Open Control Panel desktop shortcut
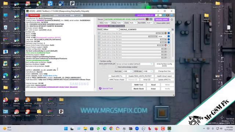Image resolution: width=235 pixels, height=132 pixels. coord(6,113)
